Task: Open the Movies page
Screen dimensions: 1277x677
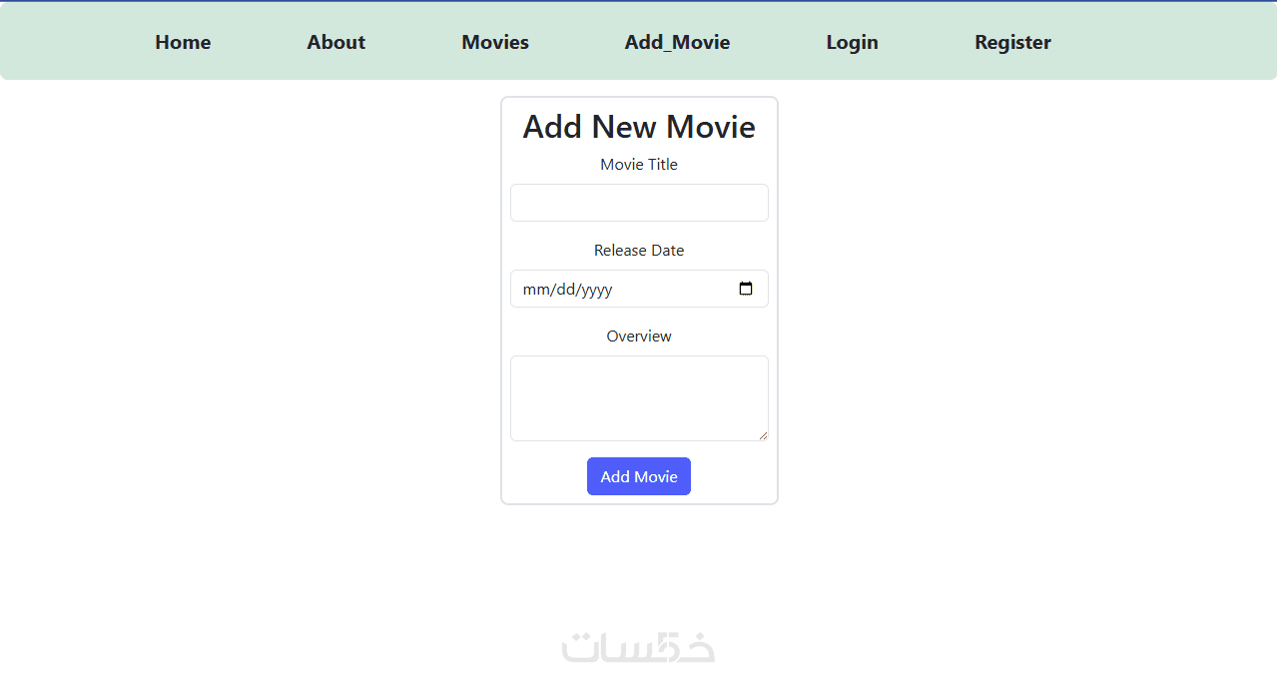Action: coord(495,42)
